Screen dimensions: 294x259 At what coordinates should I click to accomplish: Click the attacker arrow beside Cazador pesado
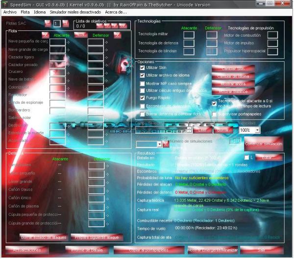[x=68, y=65]
